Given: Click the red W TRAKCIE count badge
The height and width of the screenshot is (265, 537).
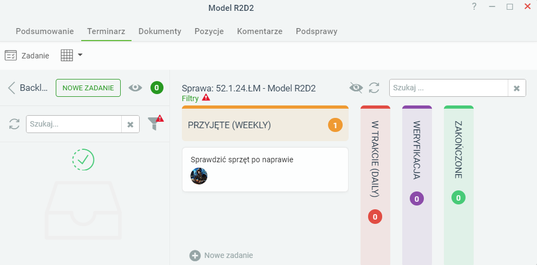Looking at the screenshot, I should (x=375, y=217).
